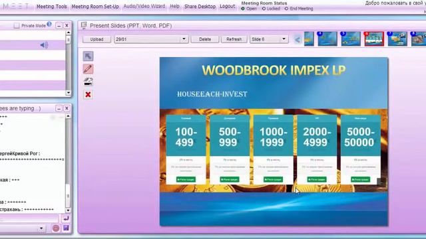Click the attendee list scroll up arrow
The image size is (426, 239).
pos(69,33)
